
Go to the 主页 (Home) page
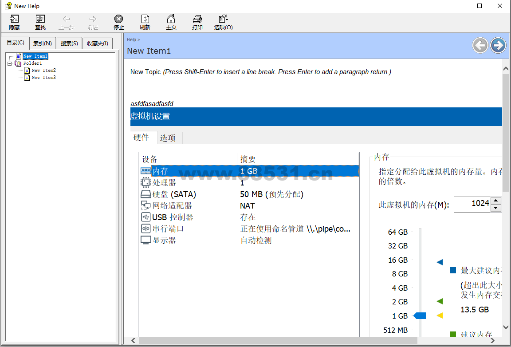click(171, 22)
